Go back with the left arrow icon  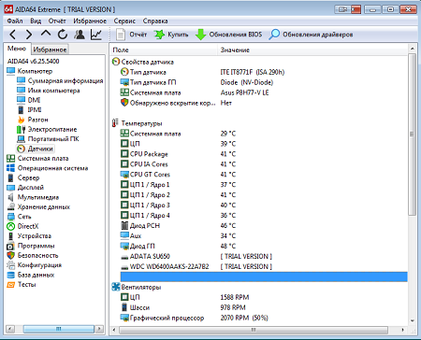pyautogui.click(x=12, y=35)
